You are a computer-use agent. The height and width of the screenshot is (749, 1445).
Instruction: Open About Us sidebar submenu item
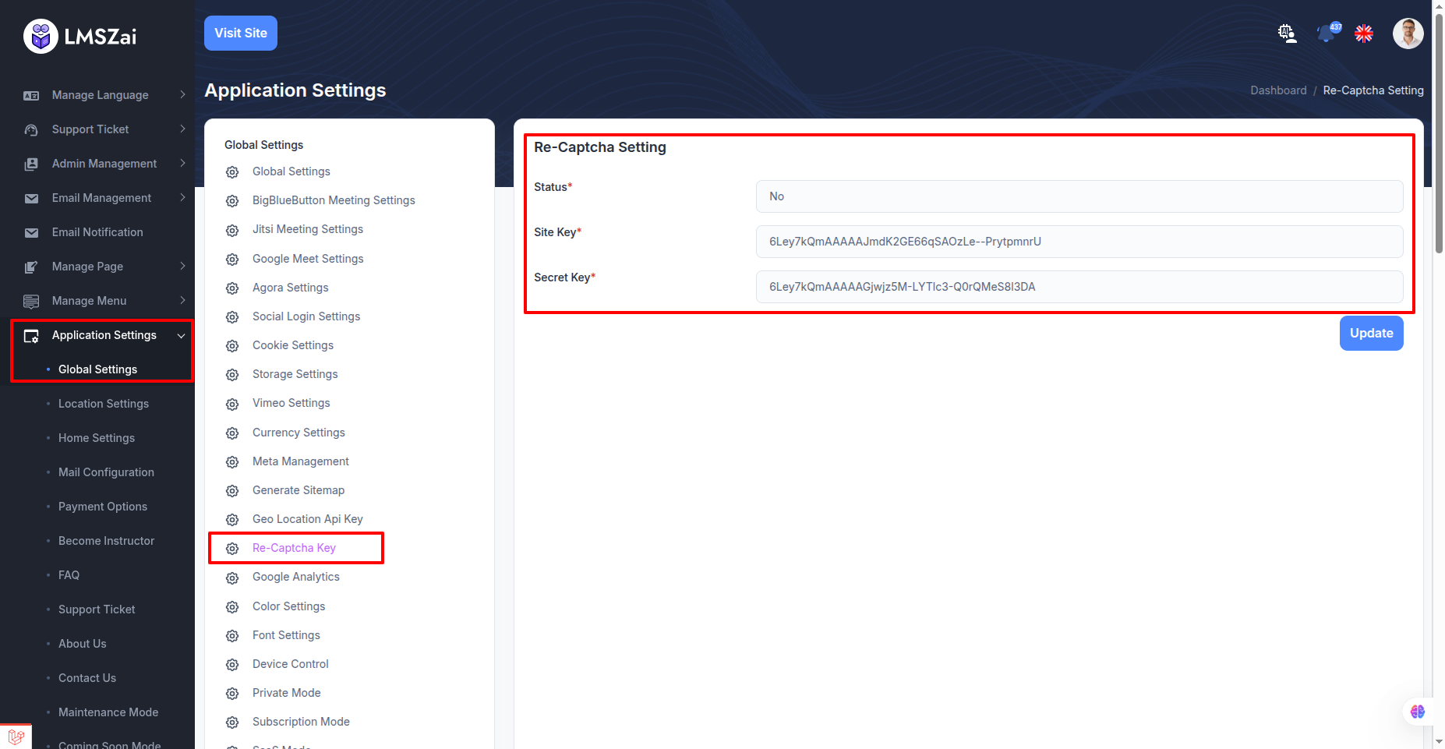pos(83,644)
